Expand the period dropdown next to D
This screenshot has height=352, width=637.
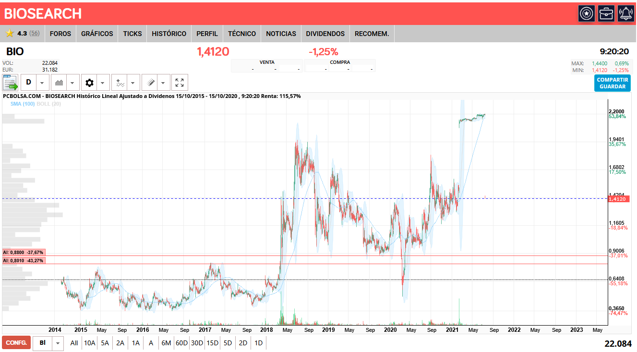coord(43,83)
